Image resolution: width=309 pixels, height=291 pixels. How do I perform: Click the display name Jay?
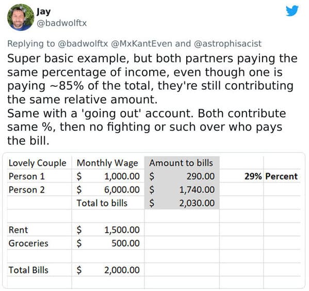coord(43,12)
